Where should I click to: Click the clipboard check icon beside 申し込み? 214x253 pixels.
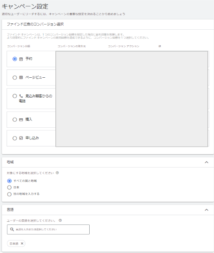coord(21,138)
